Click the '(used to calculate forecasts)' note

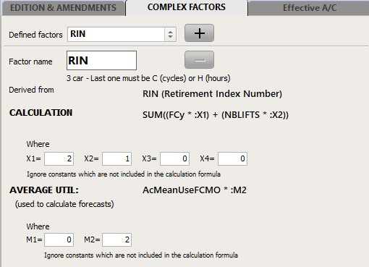(64, 204)
